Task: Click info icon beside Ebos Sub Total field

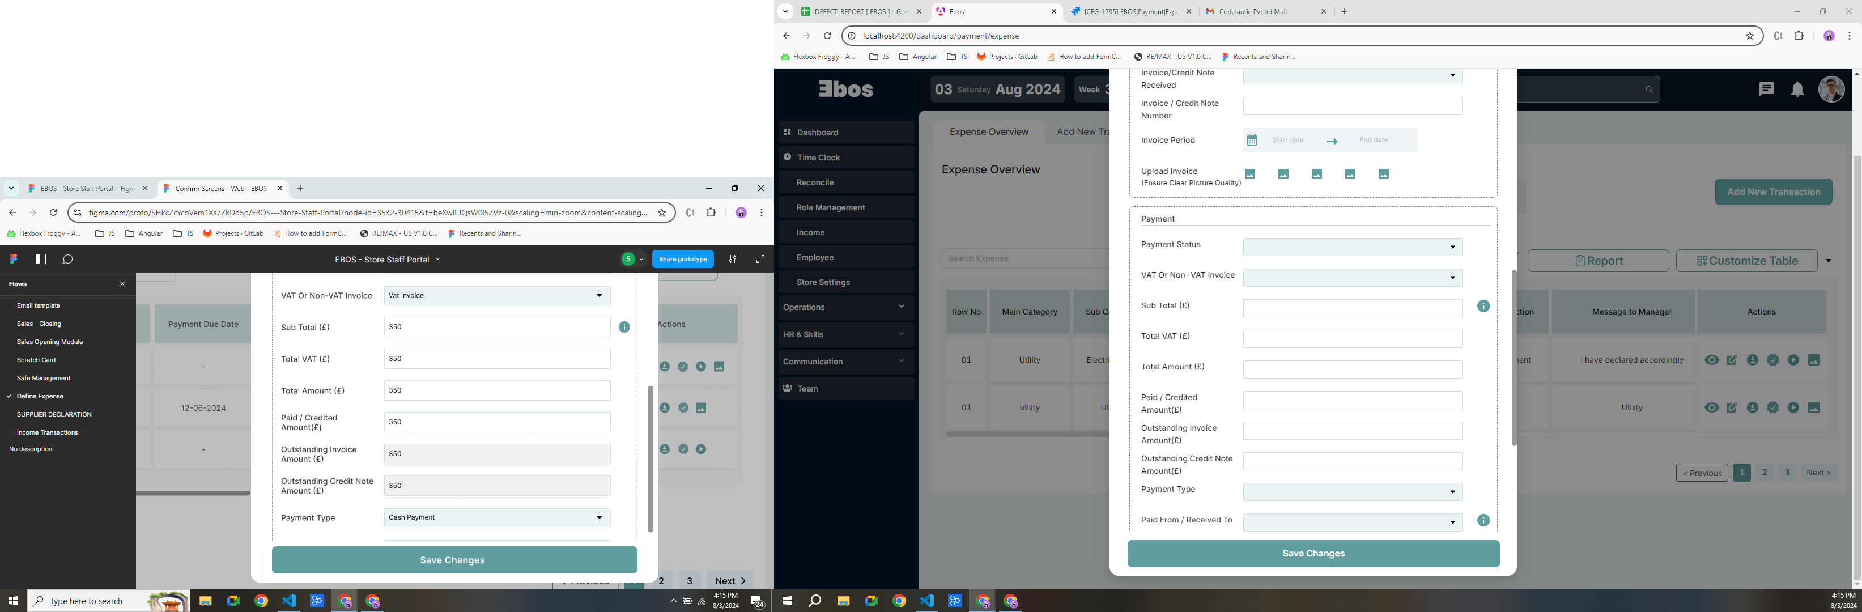Action: tap(1483, 307)
